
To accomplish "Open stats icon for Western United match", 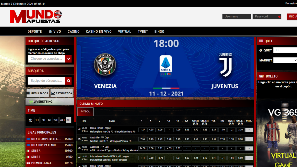I will (x=79, y=139).
